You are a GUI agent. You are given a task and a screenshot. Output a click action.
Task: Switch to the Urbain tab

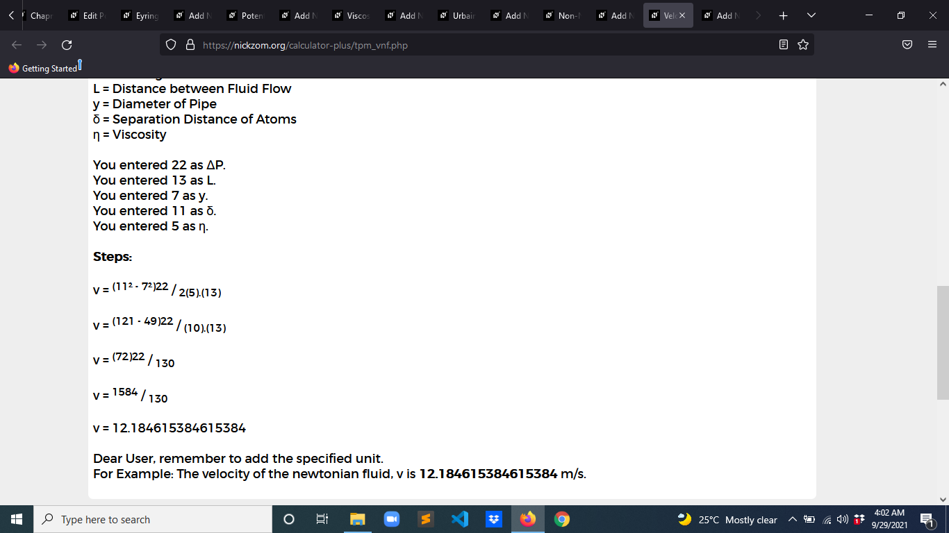click(x=456, y=15)
